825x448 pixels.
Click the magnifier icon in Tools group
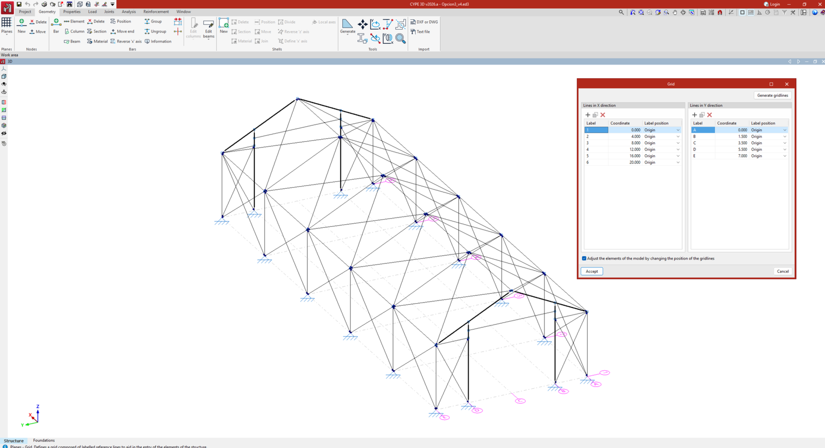pos(400,39)
